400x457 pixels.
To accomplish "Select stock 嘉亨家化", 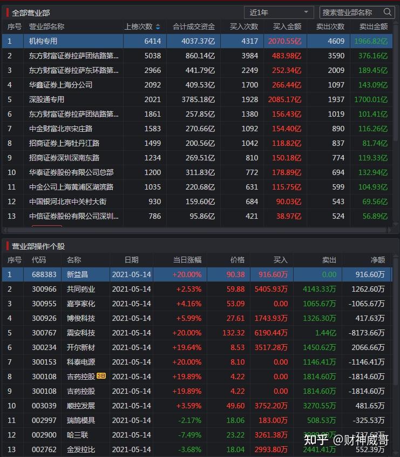I will (x=80, y=304).
